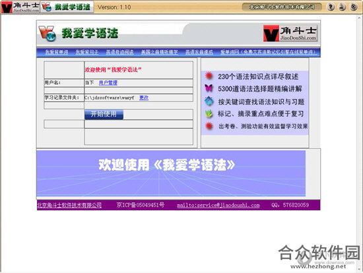The image size is (363, 273).
Task: Click the text 按关键词查找语法知识与习题
Action: [261, 102]
